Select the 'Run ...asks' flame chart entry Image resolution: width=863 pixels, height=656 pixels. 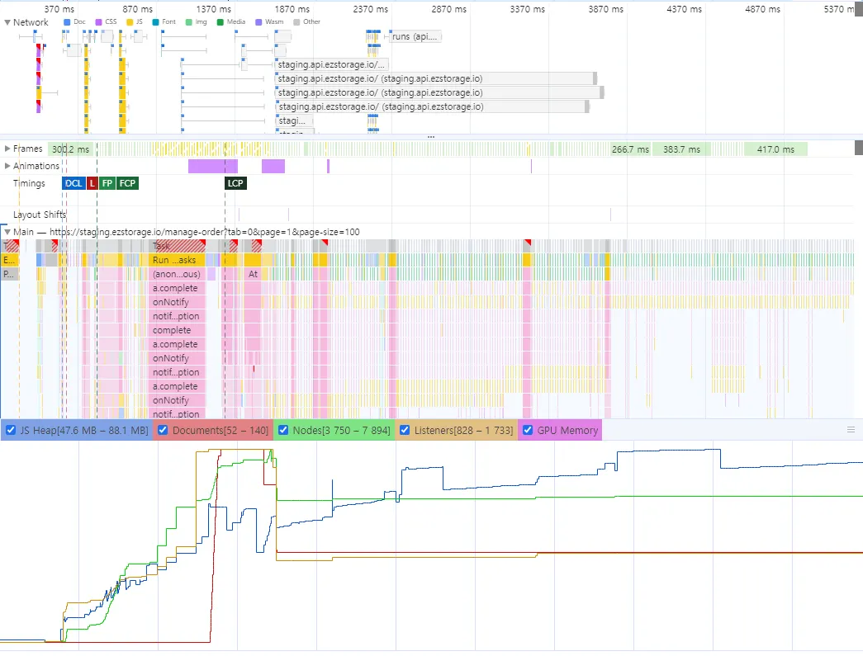click(x=178, y=260)
